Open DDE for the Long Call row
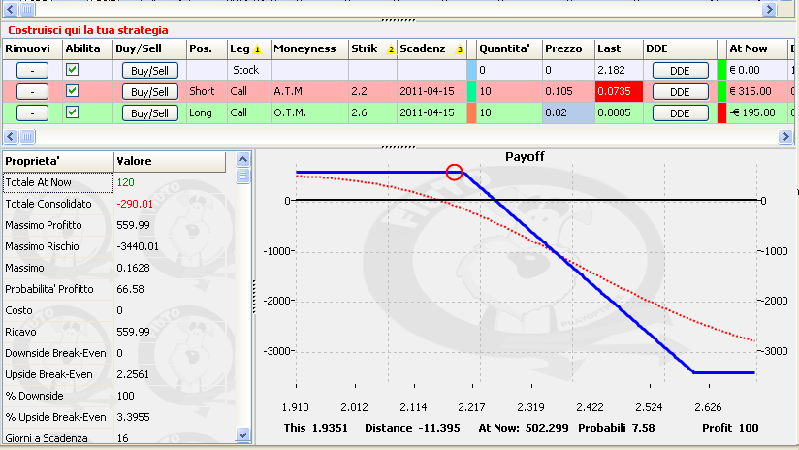The height and width of the screenshot is (450, 799). tap(681, 113)
